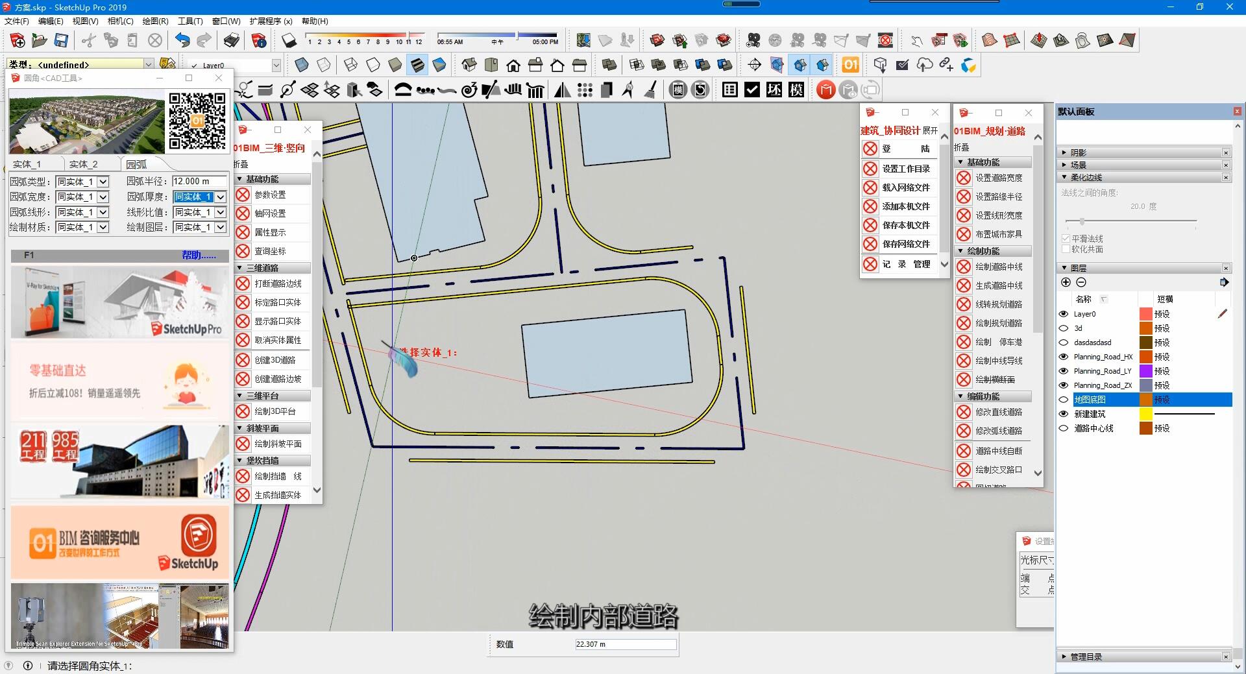Click 创建3D道路 button
Viewport: 1246px width, 674px height.
[275, 360]
